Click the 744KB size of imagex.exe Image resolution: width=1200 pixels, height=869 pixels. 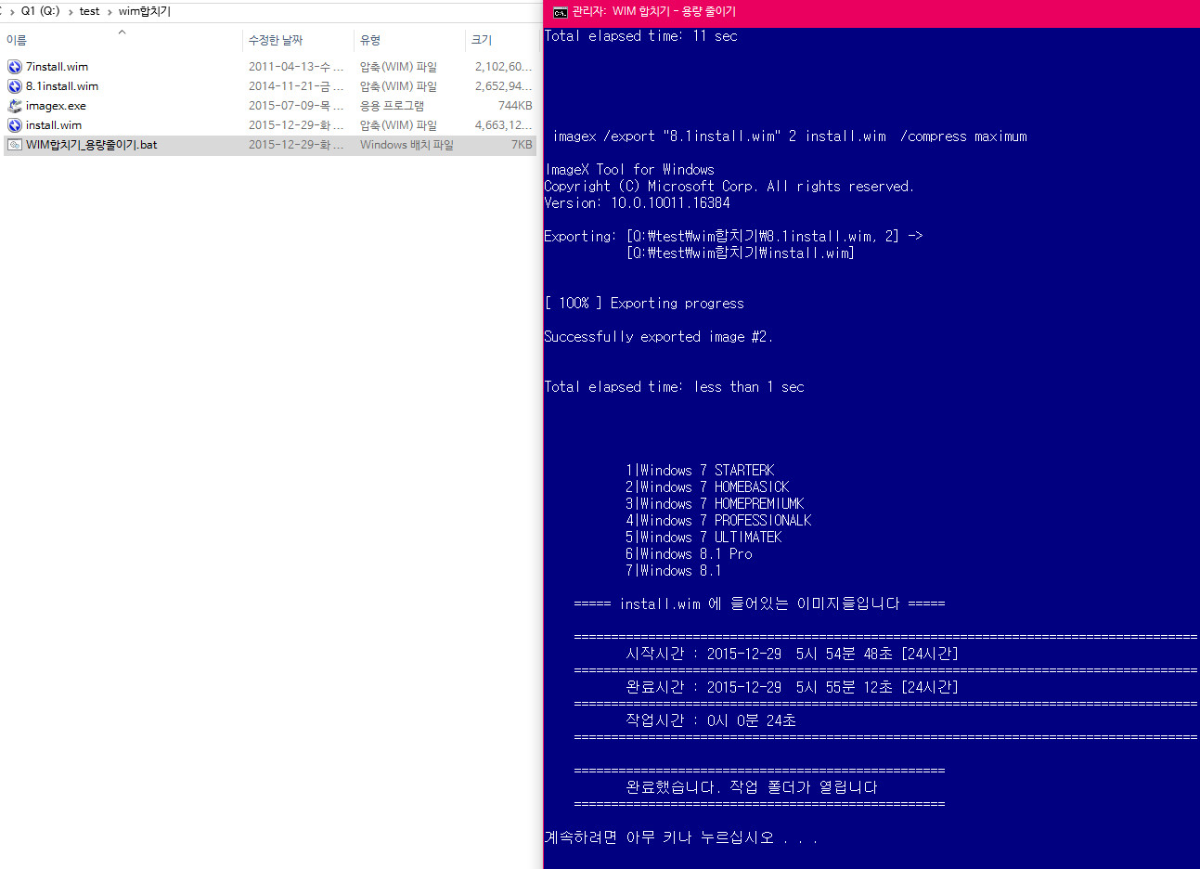[x=515, y=106]
